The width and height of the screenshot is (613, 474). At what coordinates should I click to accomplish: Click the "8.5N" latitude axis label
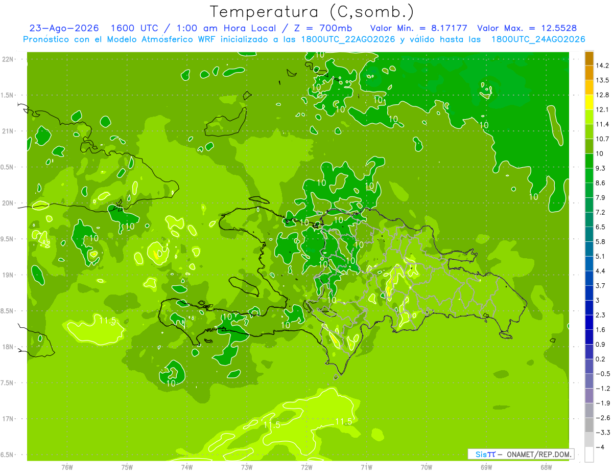[7, 311]
